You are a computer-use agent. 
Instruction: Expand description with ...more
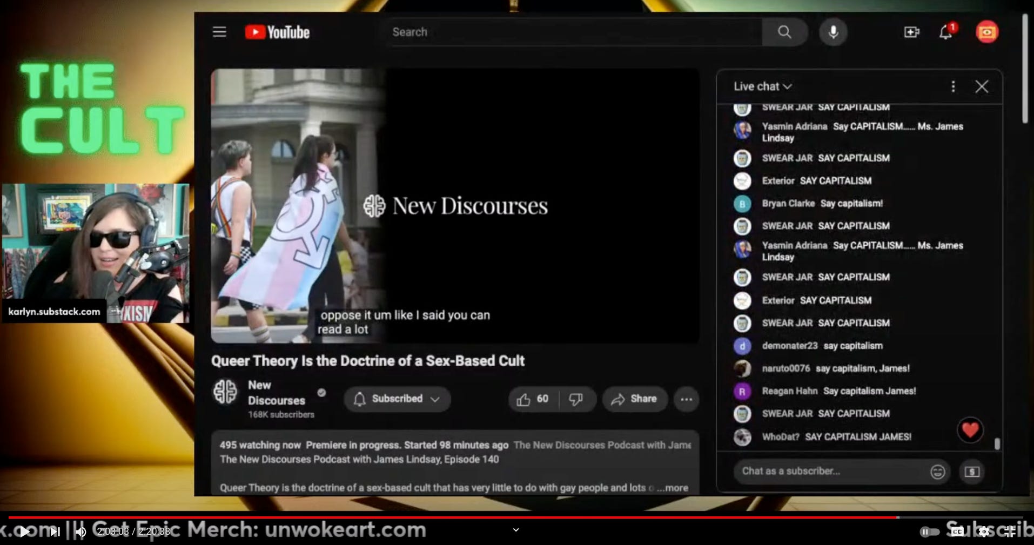pyautogui.click(x=672, y=488)
